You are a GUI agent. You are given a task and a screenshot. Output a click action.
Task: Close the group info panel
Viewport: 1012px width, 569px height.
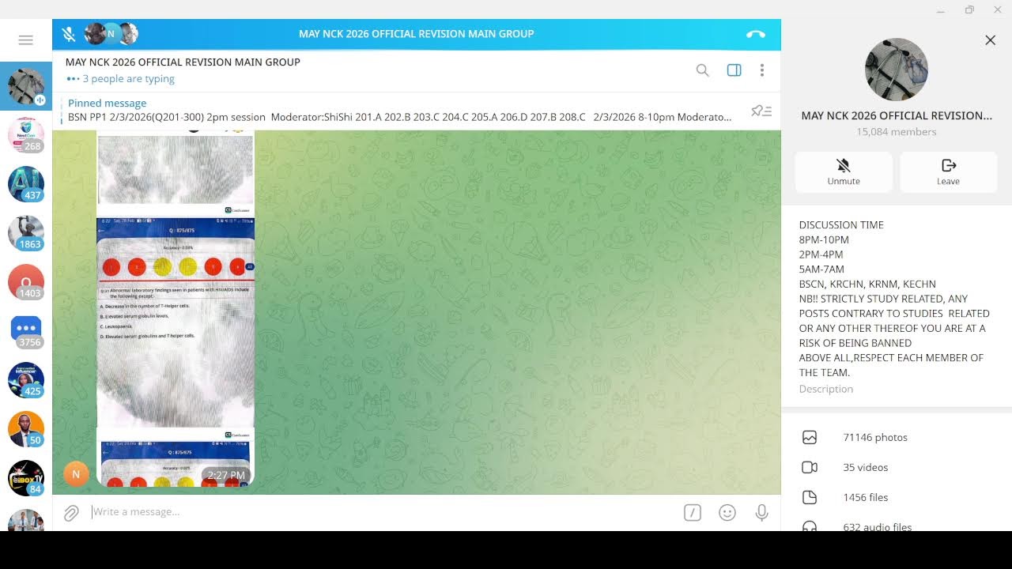990,40
